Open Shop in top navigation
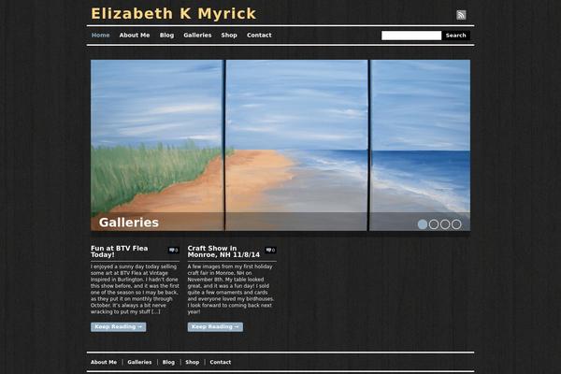The image size is (561, 374). point(229,36)
